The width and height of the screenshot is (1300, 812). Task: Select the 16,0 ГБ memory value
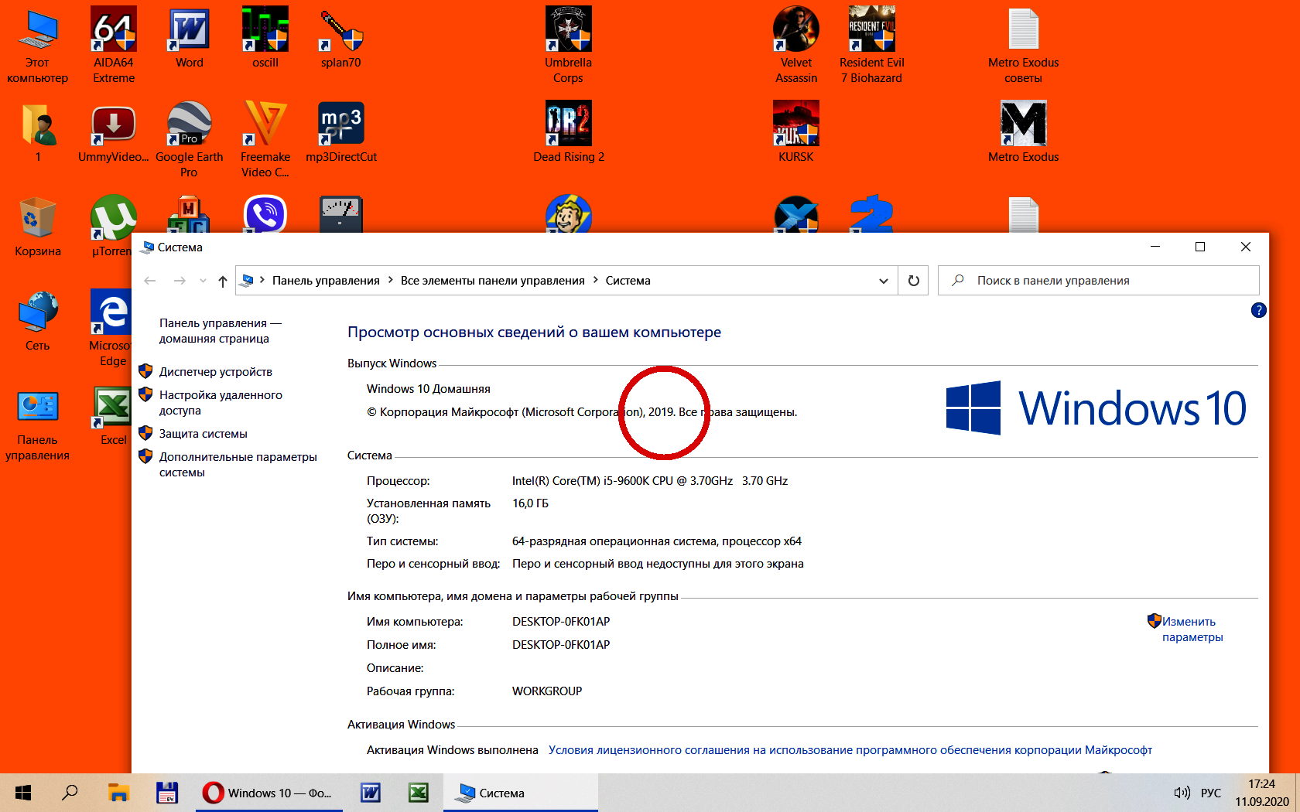pyautogui.click(x=530, y=503)
